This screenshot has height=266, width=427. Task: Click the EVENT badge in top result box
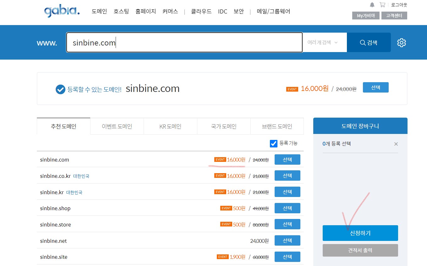(x=292, y=89)
